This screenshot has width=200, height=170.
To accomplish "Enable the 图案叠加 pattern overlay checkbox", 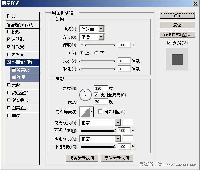I will click(9, 108).
